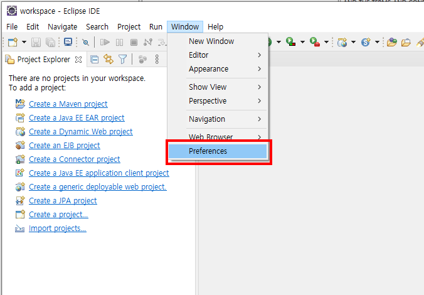Click the new Dynamic Web Project toolbar icon

pyautogui.click(x=342, y=42)
